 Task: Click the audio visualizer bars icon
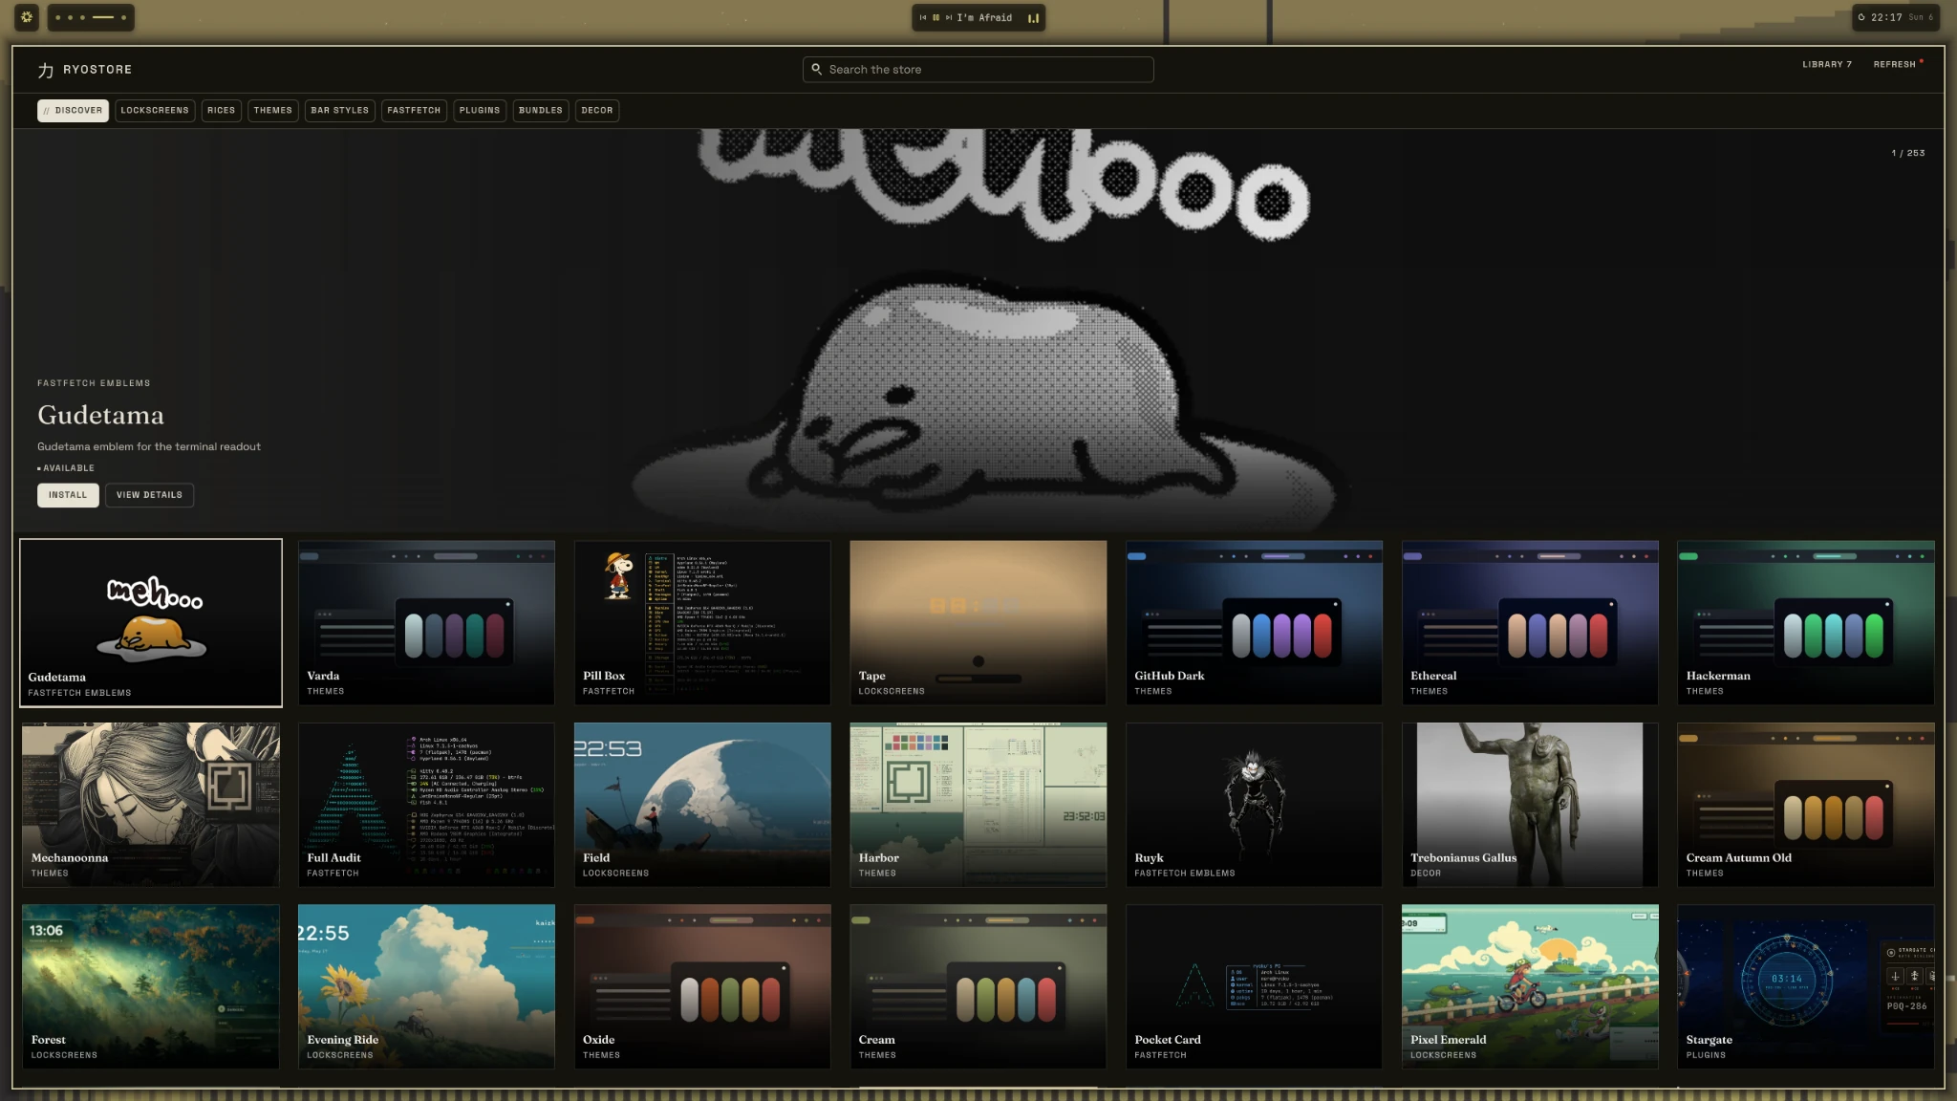(1033, 17)
